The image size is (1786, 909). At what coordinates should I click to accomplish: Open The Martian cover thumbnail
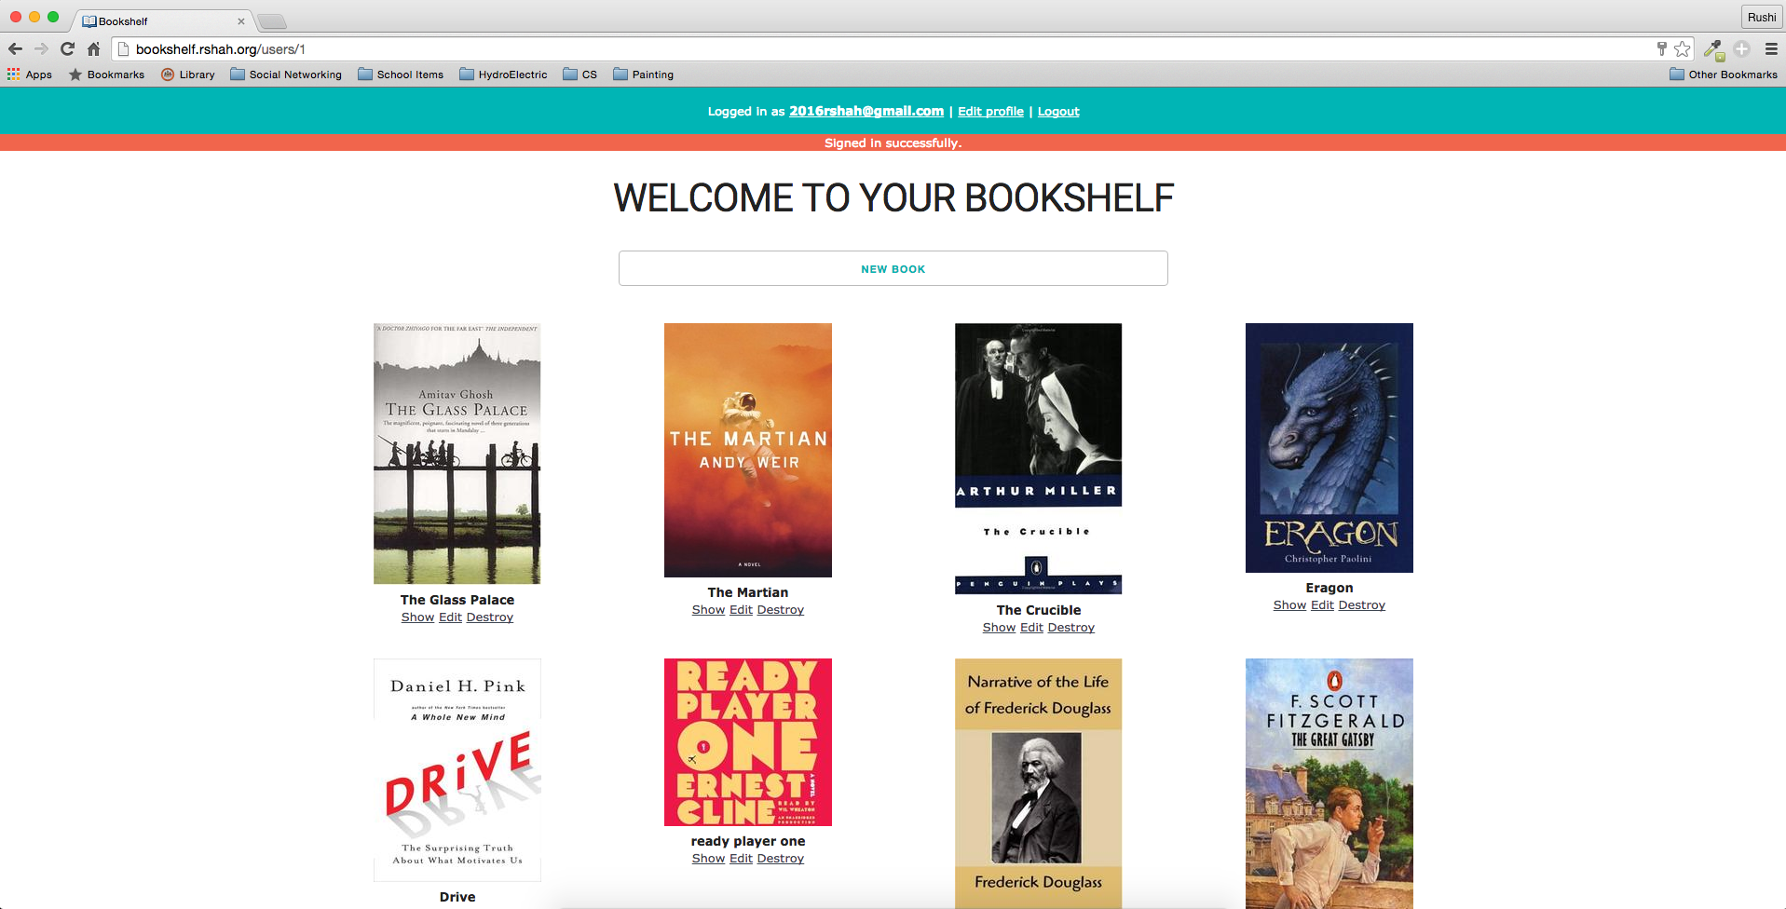coord(747,450)
